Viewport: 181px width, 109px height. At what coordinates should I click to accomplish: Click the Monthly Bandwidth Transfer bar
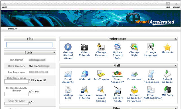(17, 94)
